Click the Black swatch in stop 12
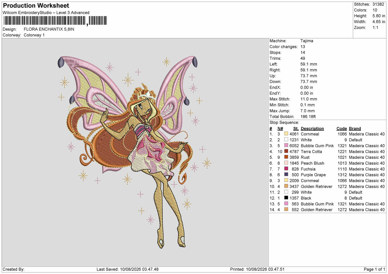The height and width of the screenshot is (274, 388). (x=286, y=198)
